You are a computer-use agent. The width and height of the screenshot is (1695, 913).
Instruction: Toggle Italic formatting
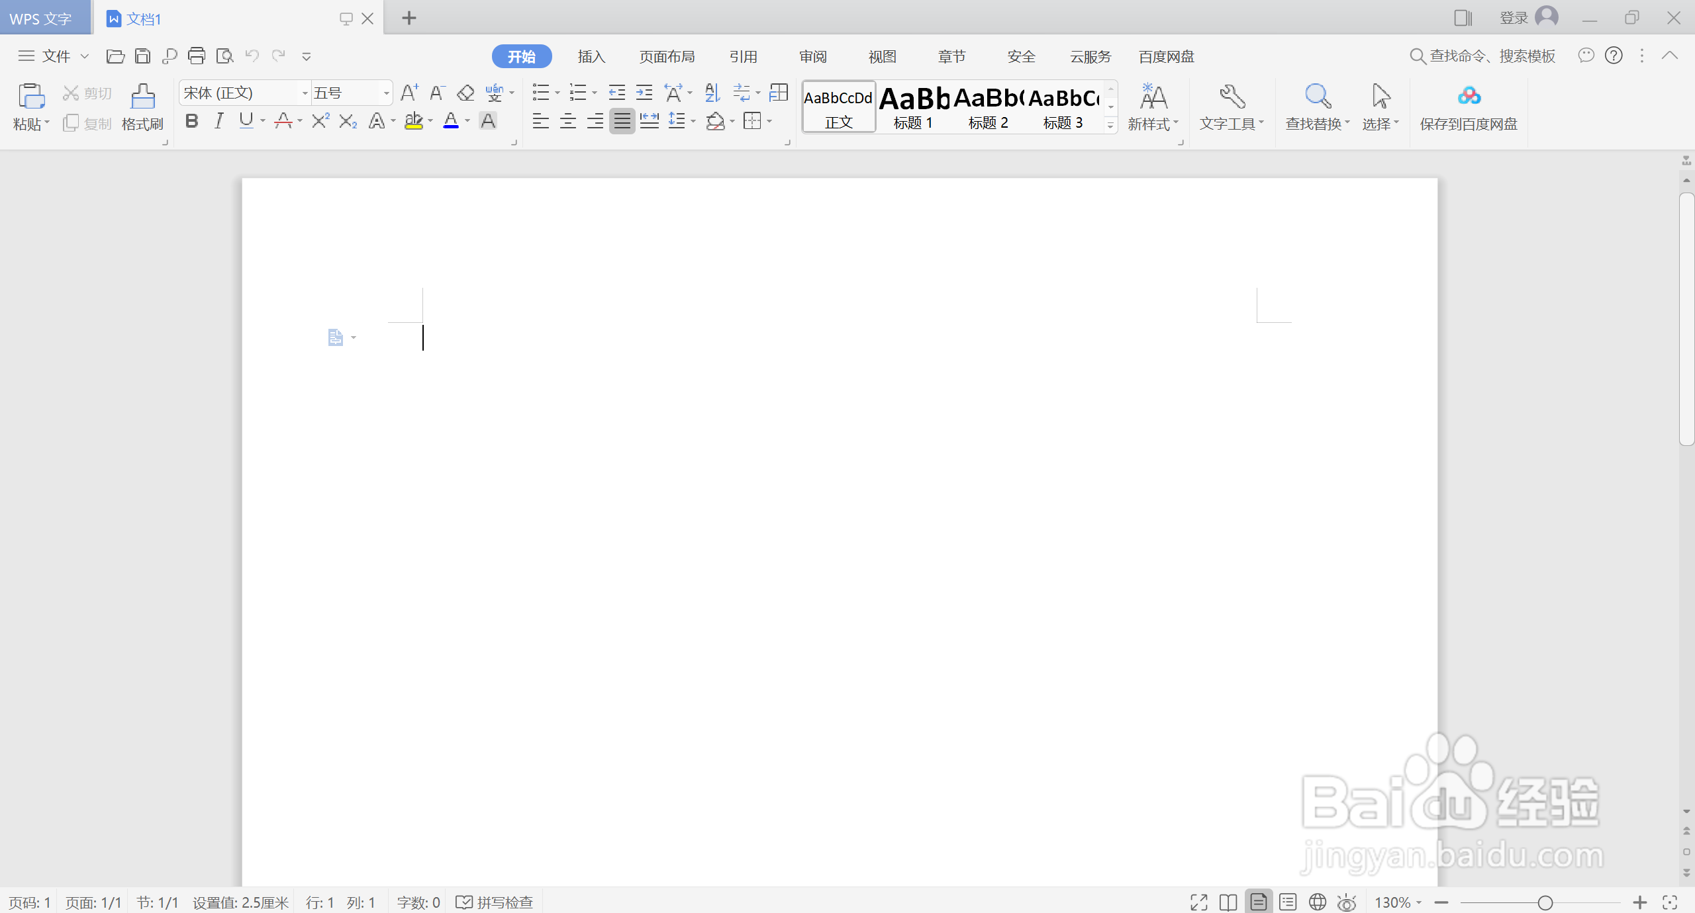pyautogui.click(x=218, y=121)
